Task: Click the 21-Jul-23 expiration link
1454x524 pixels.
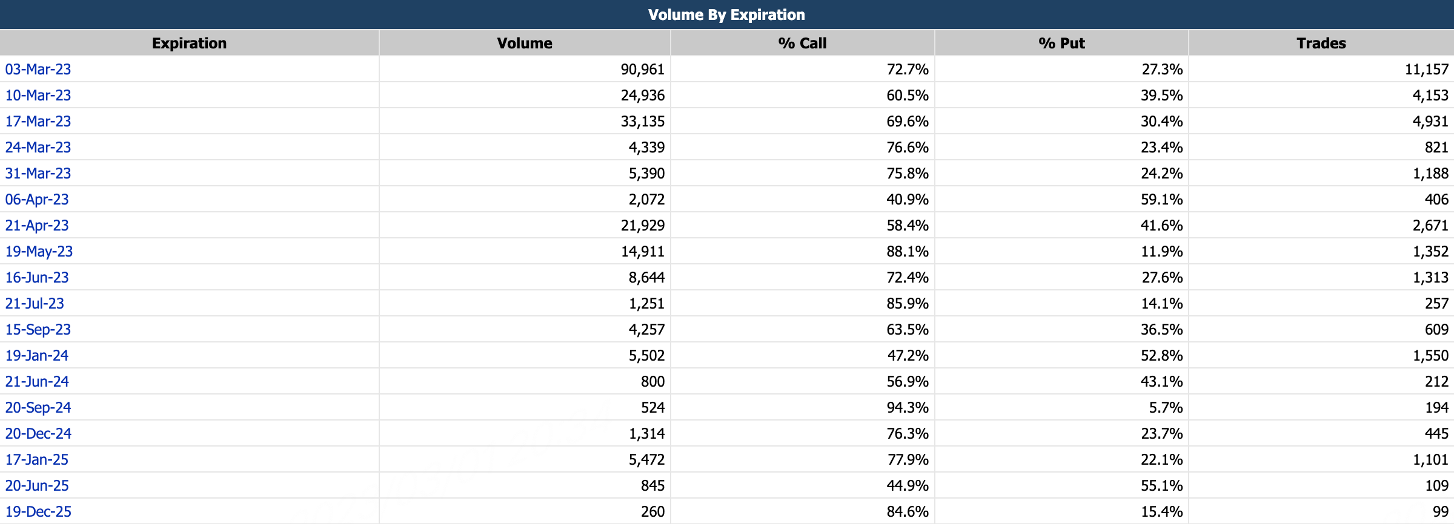Action: point(35,304)
